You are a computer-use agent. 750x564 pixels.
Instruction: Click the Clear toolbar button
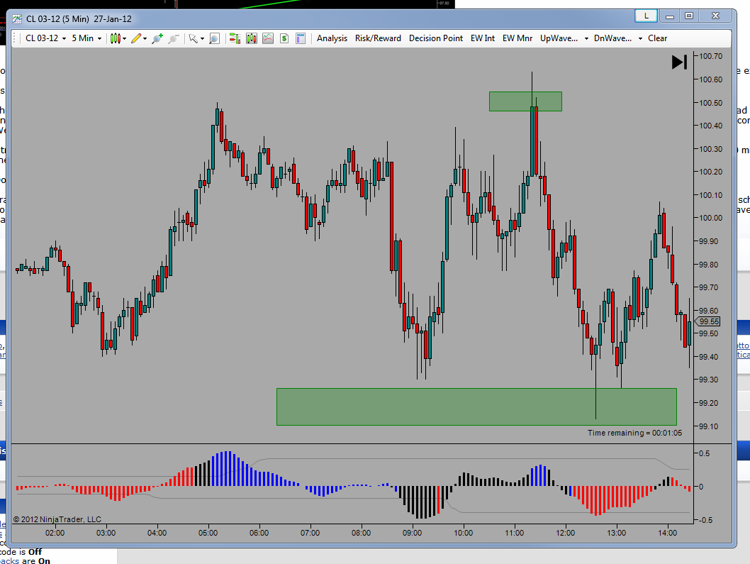point(657,38)
